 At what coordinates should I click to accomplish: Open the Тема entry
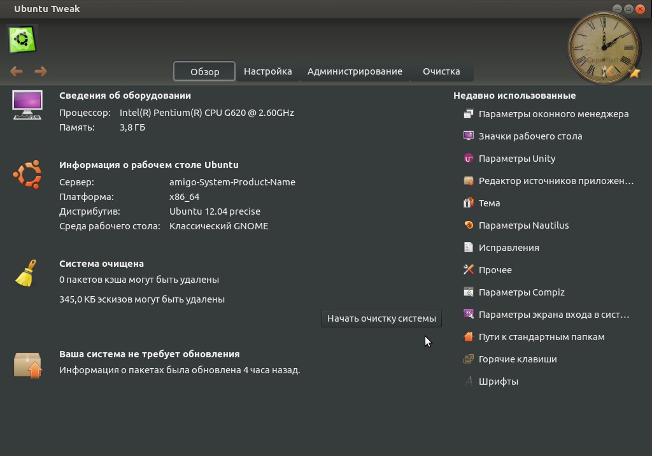tap(490, 203)
